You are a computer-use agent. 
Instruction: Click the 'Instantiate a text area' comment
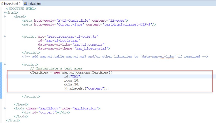(x=56, y=68)
